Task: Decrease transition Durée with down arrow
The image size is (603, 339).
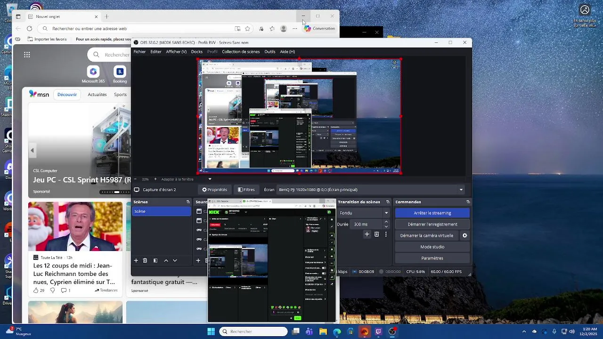Action: 386,226
